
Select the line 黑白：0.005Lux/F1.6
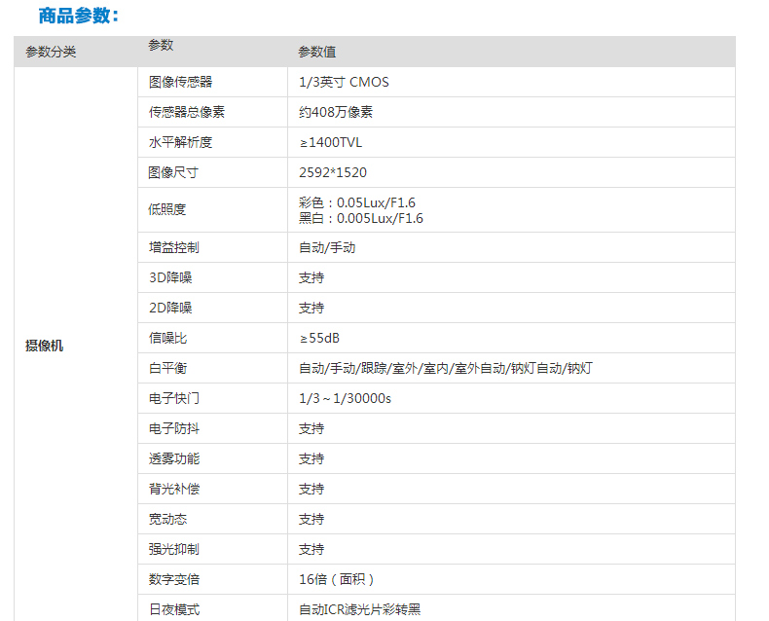(360, 218)
